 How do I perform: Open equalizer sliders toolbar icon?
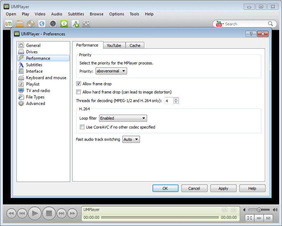click(x=86, y=24)
